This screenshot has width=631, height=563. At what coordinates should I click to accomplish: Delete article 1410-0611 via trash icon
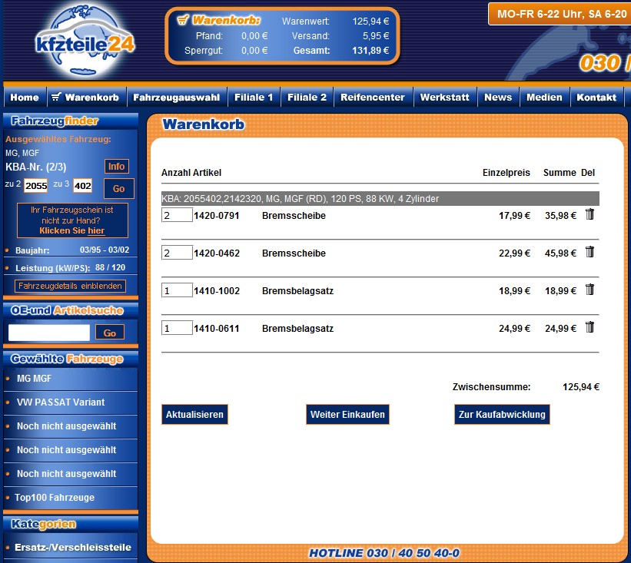589,327
